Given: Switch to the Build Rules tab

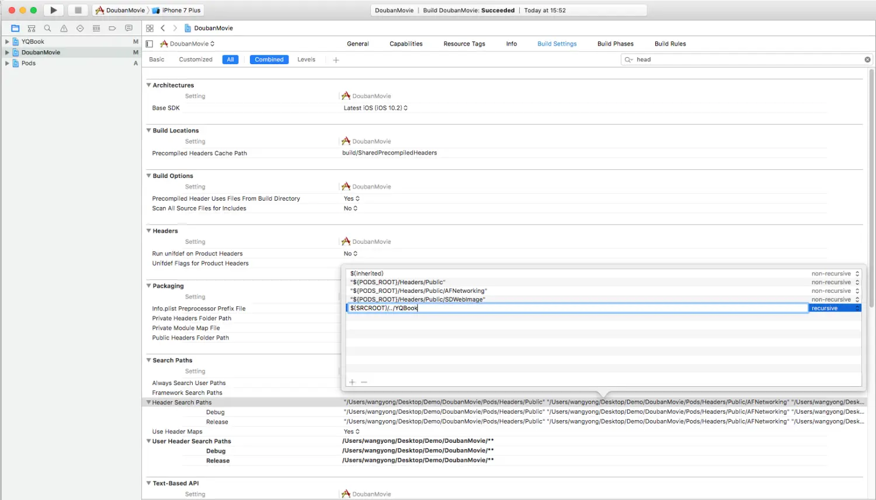Looking at the screenshot, I should click(x=670, y=44).
